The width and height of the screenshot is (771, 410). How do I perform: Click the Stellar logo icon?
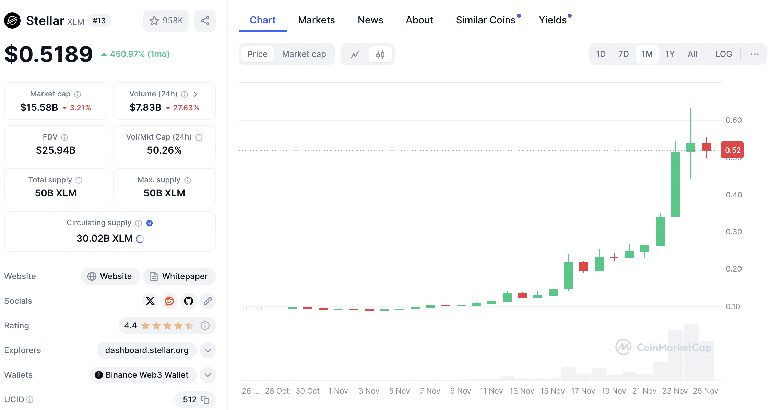12,21
